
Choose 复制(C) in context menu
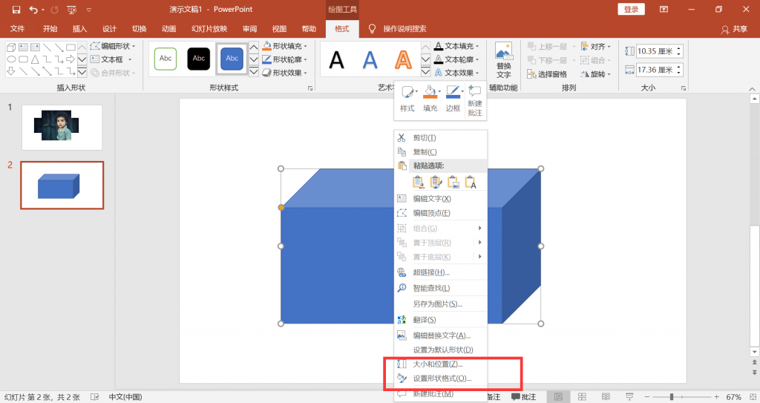[441, 152]
